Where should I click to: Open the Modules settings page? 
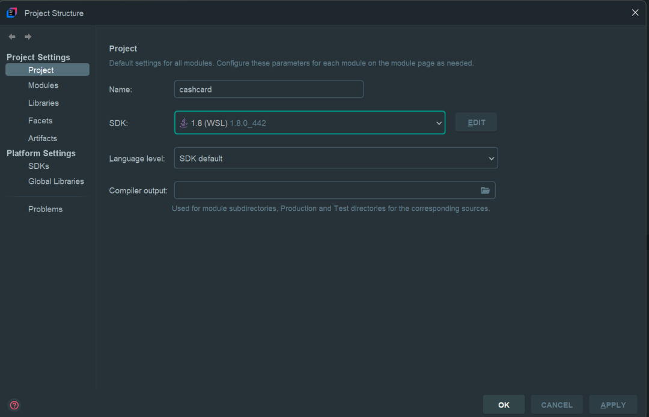point(43,85)
